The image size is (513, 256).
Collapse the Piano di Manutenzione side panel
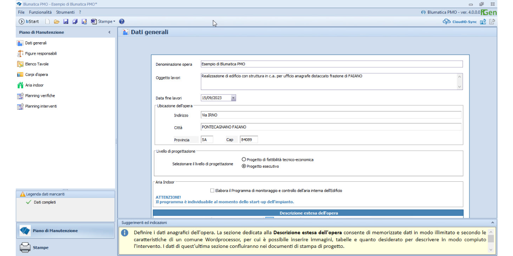(x=109, y=32)
